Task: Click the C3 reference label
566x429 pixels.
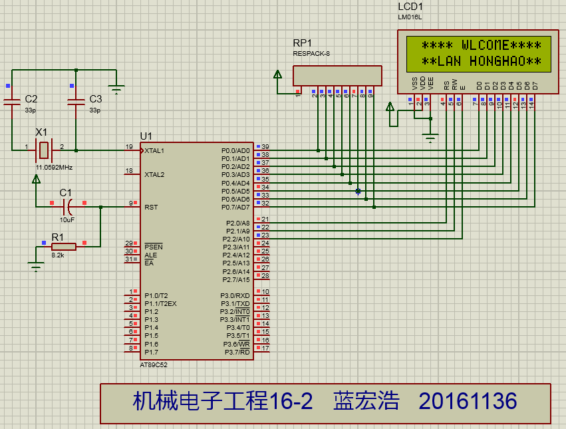Action: [96, 99]
